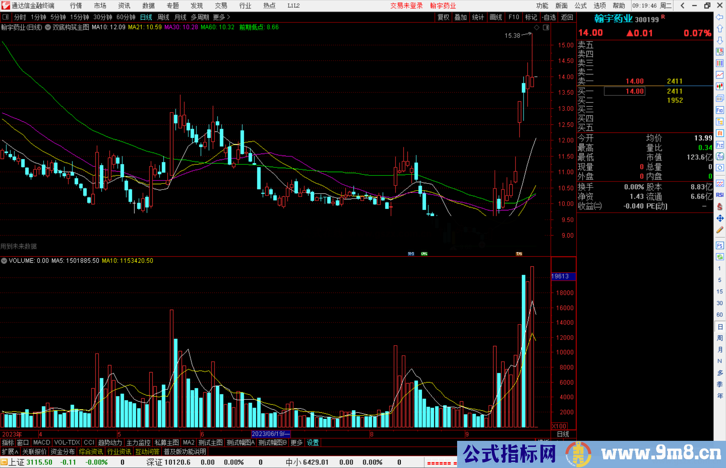This screenshot has height=468, width=726.
Task: Open 更多 indicators in bottom tab bar
Action: pos(296,443)
